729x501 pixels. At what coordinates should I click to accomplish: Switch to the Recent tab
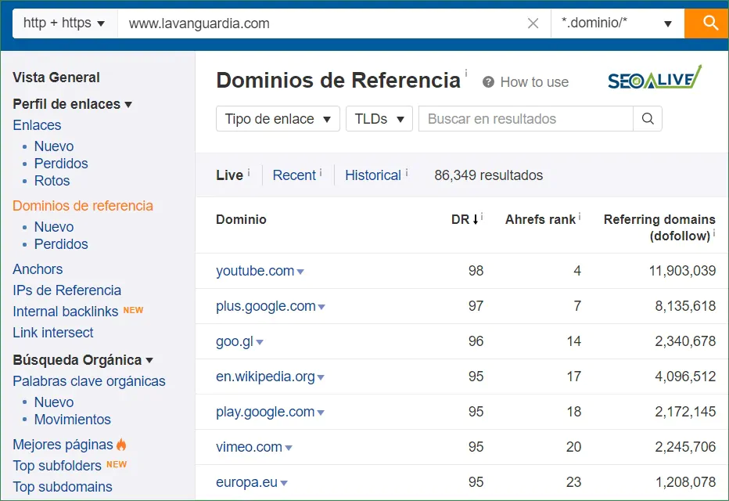(294, 175)
